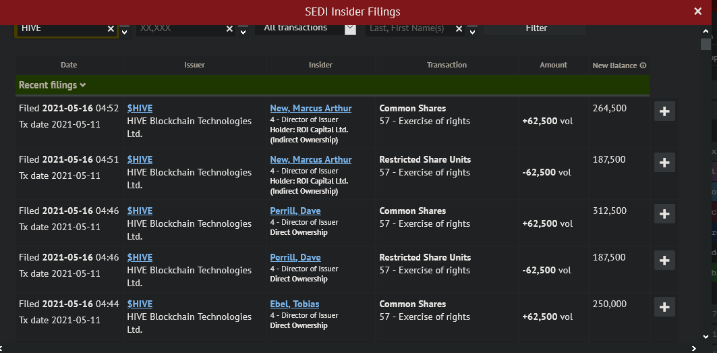Click the New Balance info icon
Image resolution: width=717 pixels, height=353 pixels.
tap(643, 65)
